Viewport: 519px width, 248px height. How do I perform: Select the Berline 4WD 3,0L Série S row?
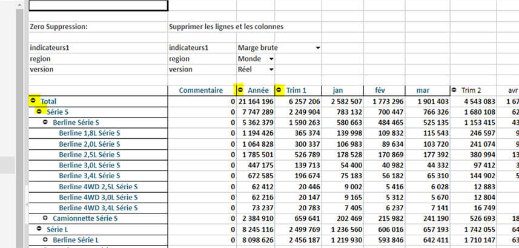click(98, 197)
